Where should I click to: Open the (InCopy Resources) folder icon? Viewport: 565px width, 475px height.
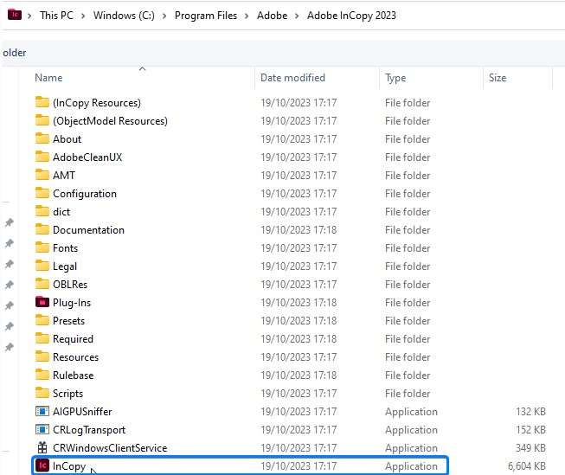click(42, 102)
